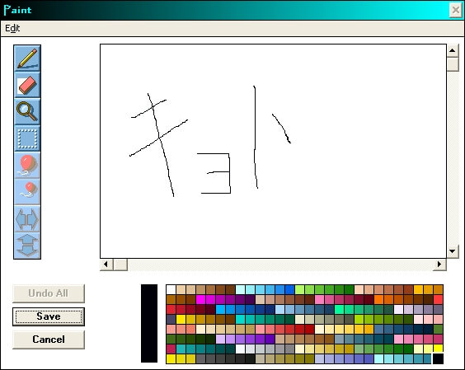Image resolution: width=465 pixels, height=370 pixels.
Task: Click the horizontal scrollbar left arrow
Action: 106,265
